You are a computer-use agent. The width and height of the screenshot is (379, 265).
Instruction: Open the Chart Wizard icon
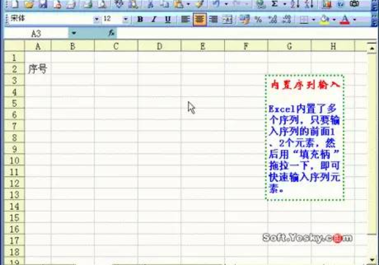(326, 4)
